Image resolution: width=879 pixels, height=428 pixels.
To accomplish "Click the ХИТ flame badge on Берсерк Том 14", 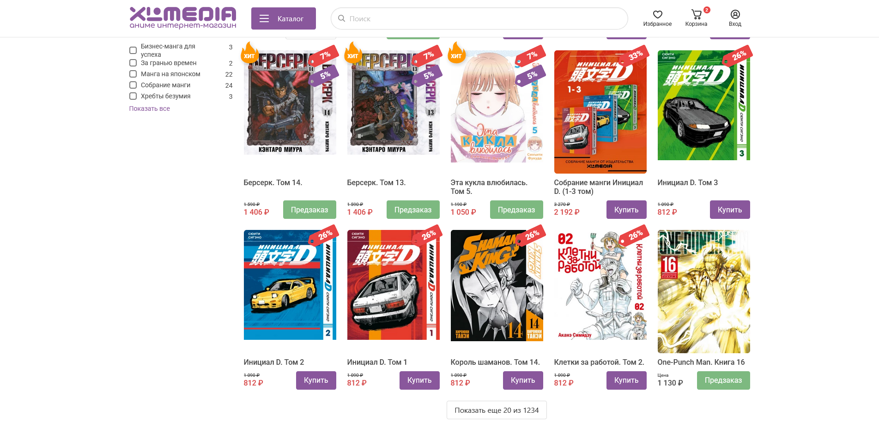I will 250,53.
